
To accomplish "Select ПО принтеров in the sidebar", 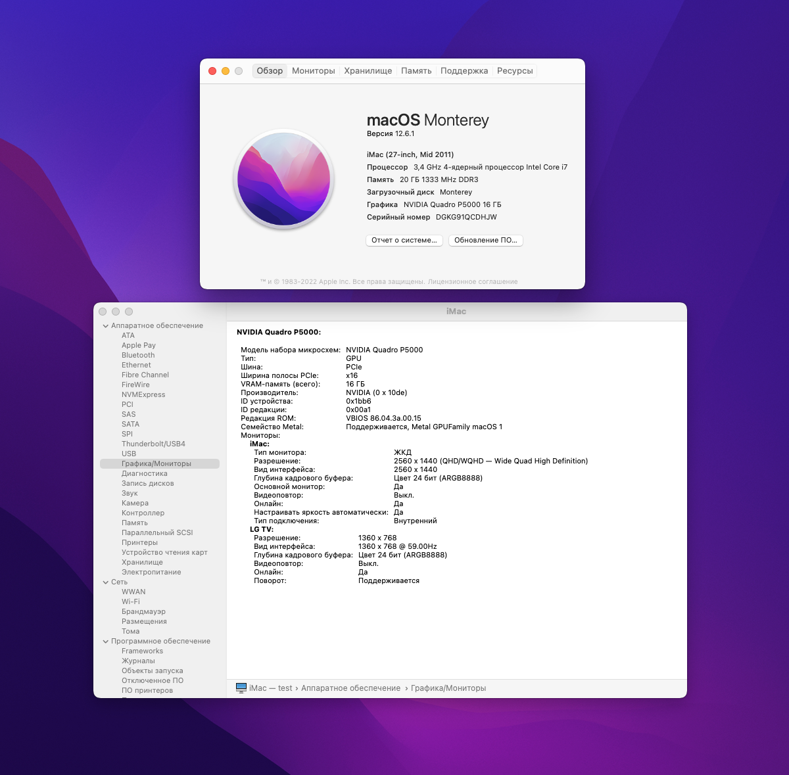I will click(x=147, y=691).
